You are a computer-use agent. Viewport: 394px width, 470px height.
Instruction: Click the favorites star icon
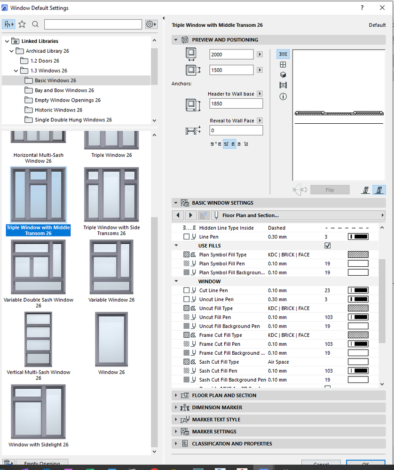pyautogui.click(x=22, y=24)
